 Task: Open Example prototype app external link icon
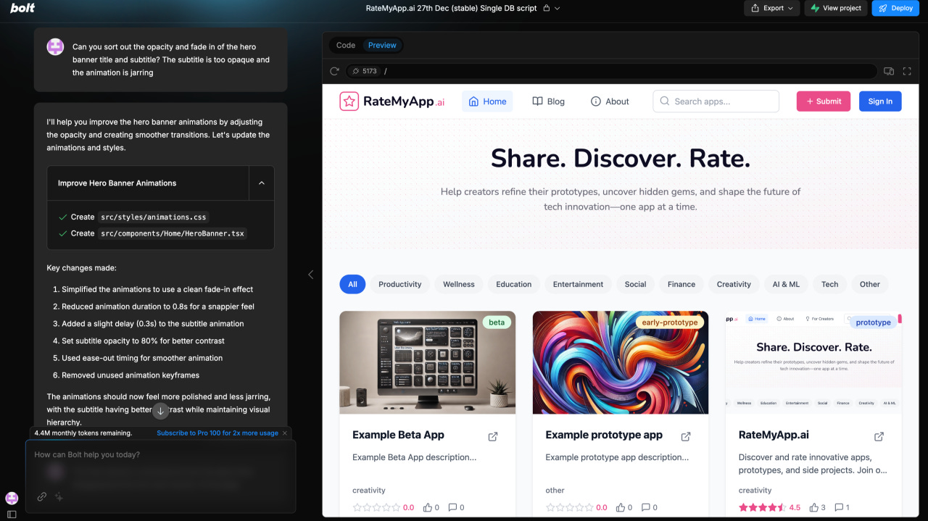coord(686,436)
